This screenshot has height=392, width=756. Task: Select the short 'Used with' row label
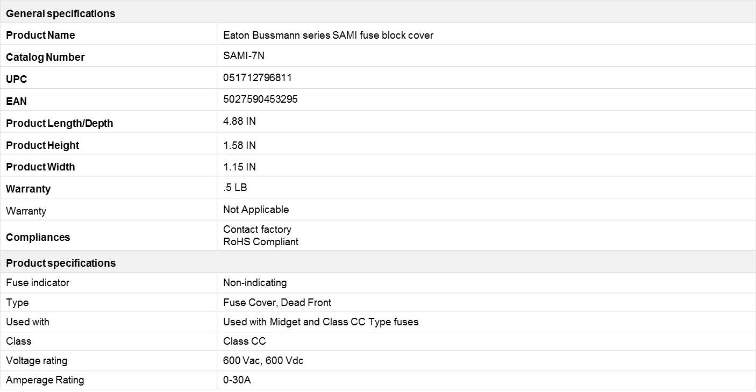click(x=27, y=322)
